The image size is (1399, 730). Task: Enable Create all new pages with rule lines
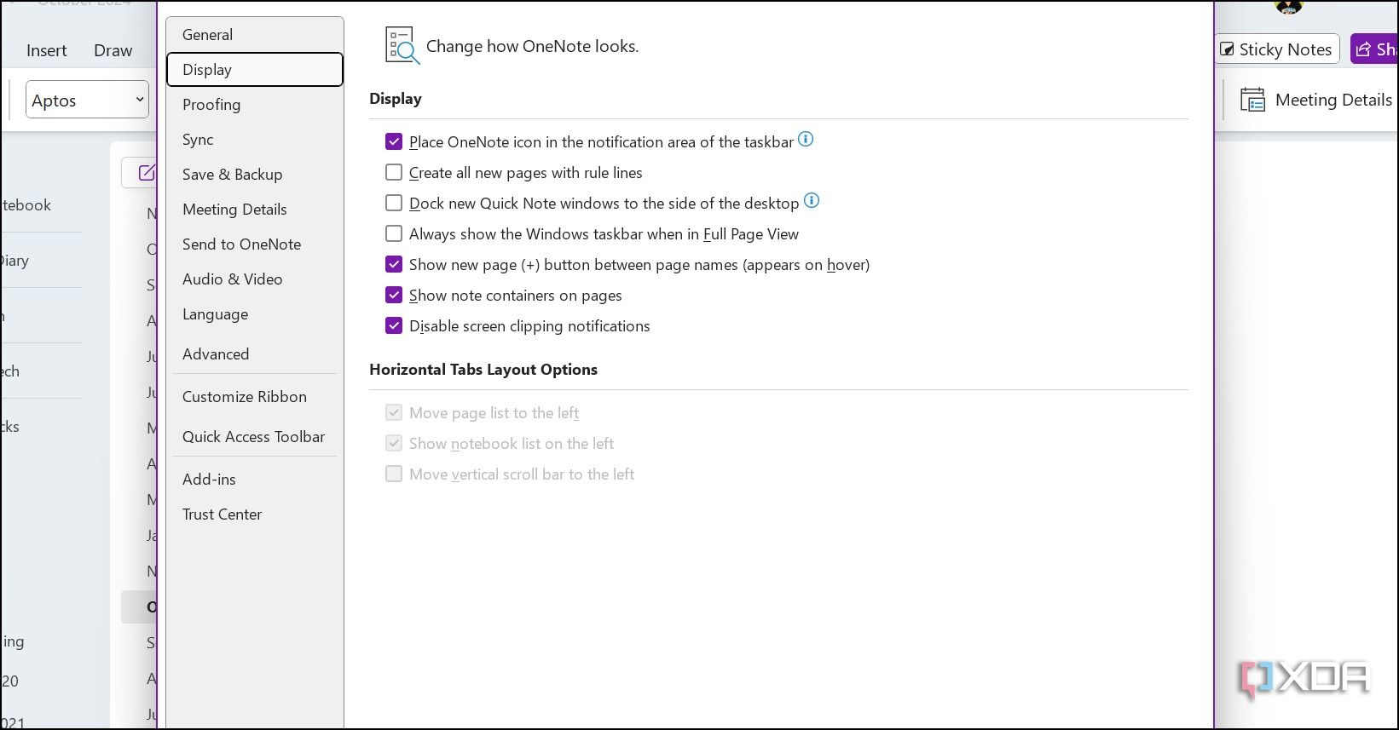(394, 173)
